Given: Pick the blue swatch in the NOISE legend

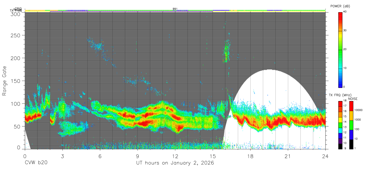Looking at the screenshot, I should [351, 135].
